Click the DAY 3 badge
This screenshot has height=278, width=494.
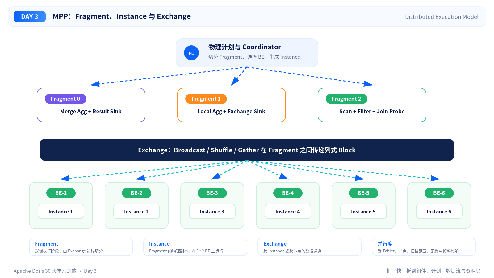click(30, 17)
